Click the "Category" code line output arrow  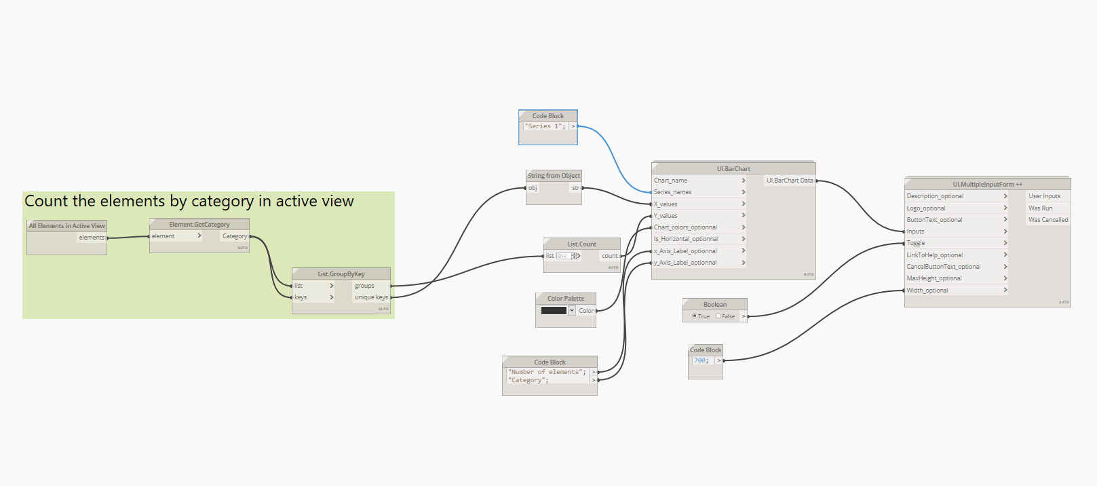point(594,380)
